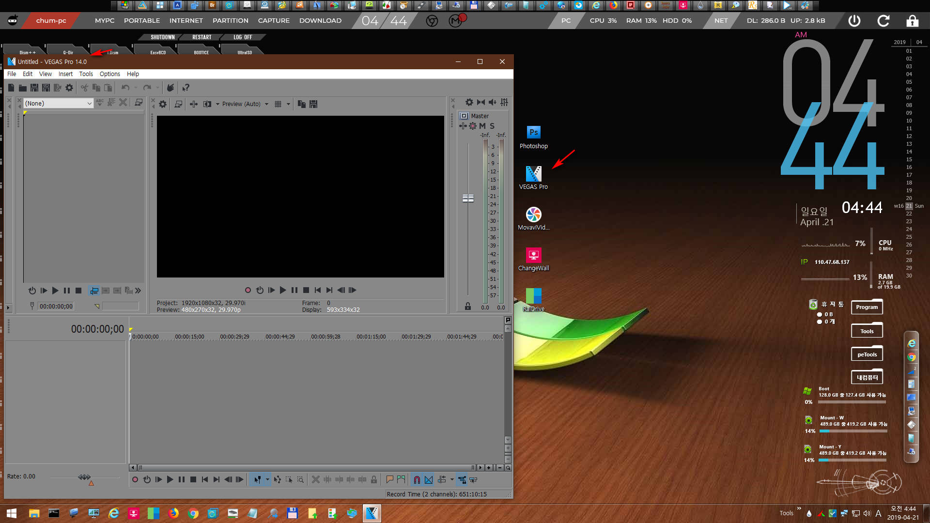Click the LOG OFF button

click(243, 37)
